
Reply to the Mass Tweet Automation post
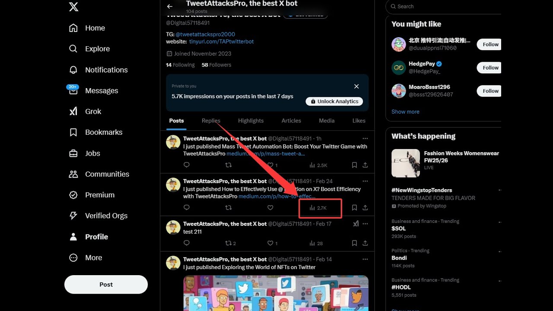[187, 165]
